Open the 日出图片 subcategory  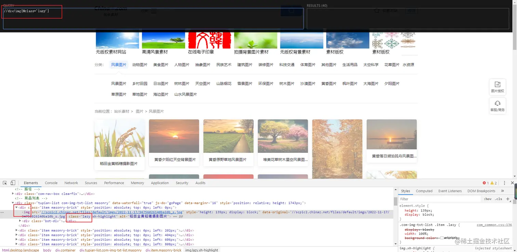pyautogui.click(x=161, y=83)
